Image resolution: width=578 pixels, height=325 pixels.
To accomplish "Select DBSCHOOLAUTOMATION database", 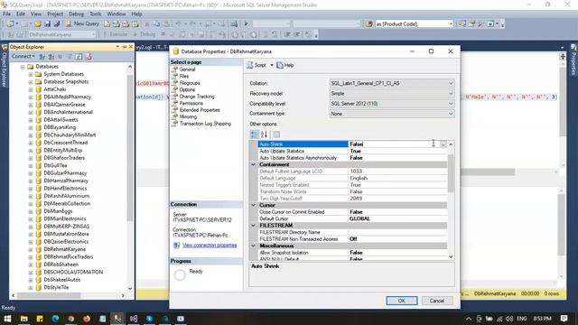I will [x=73, y=272].
